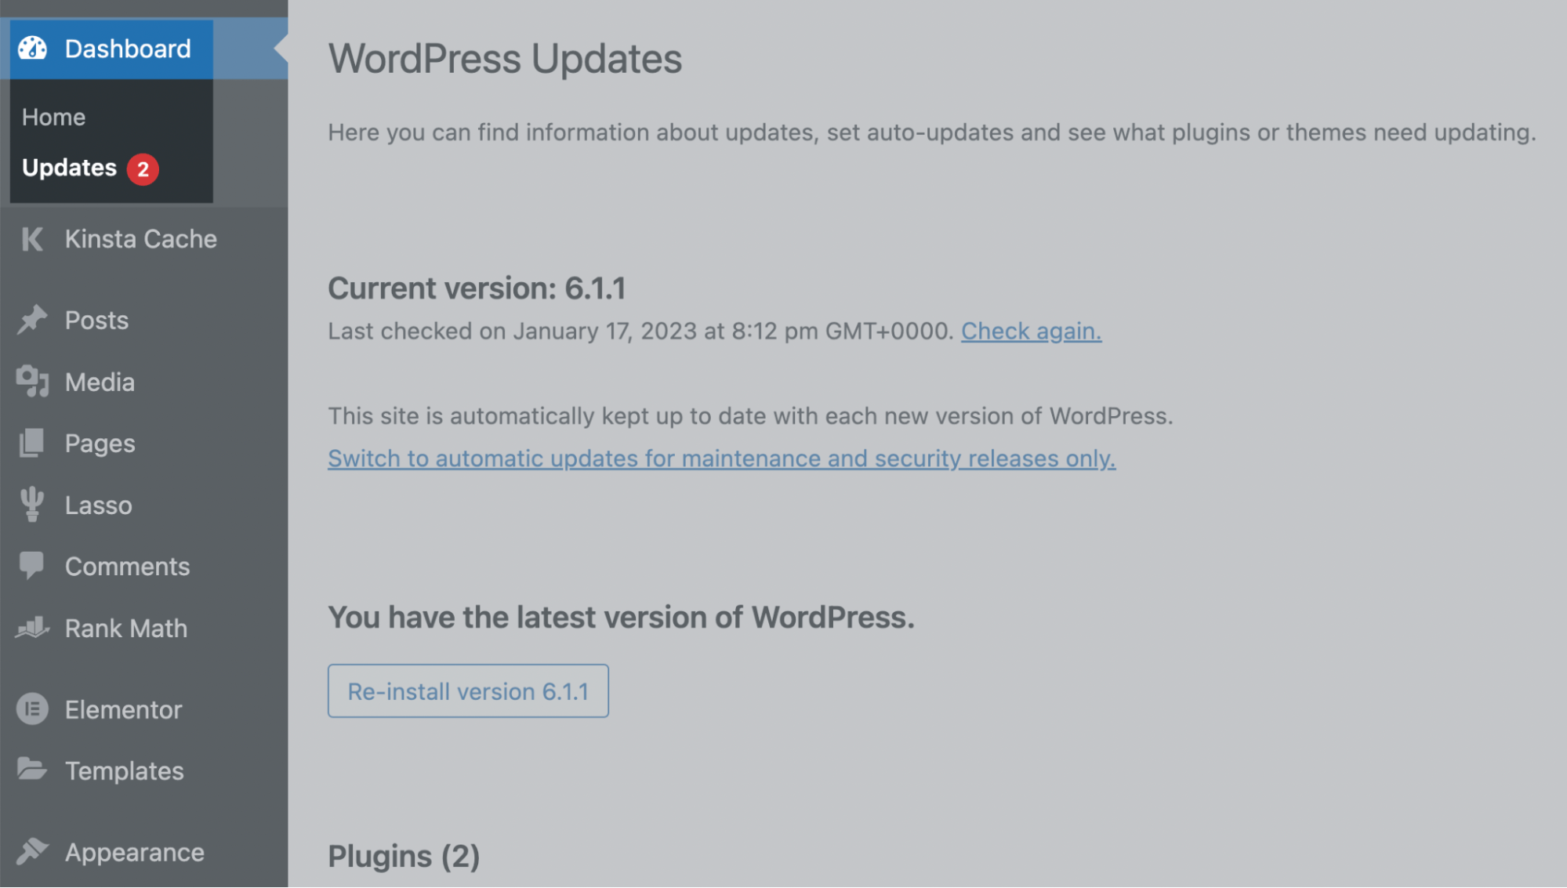Click the WordPress Updates page title

tap(506, 57)
